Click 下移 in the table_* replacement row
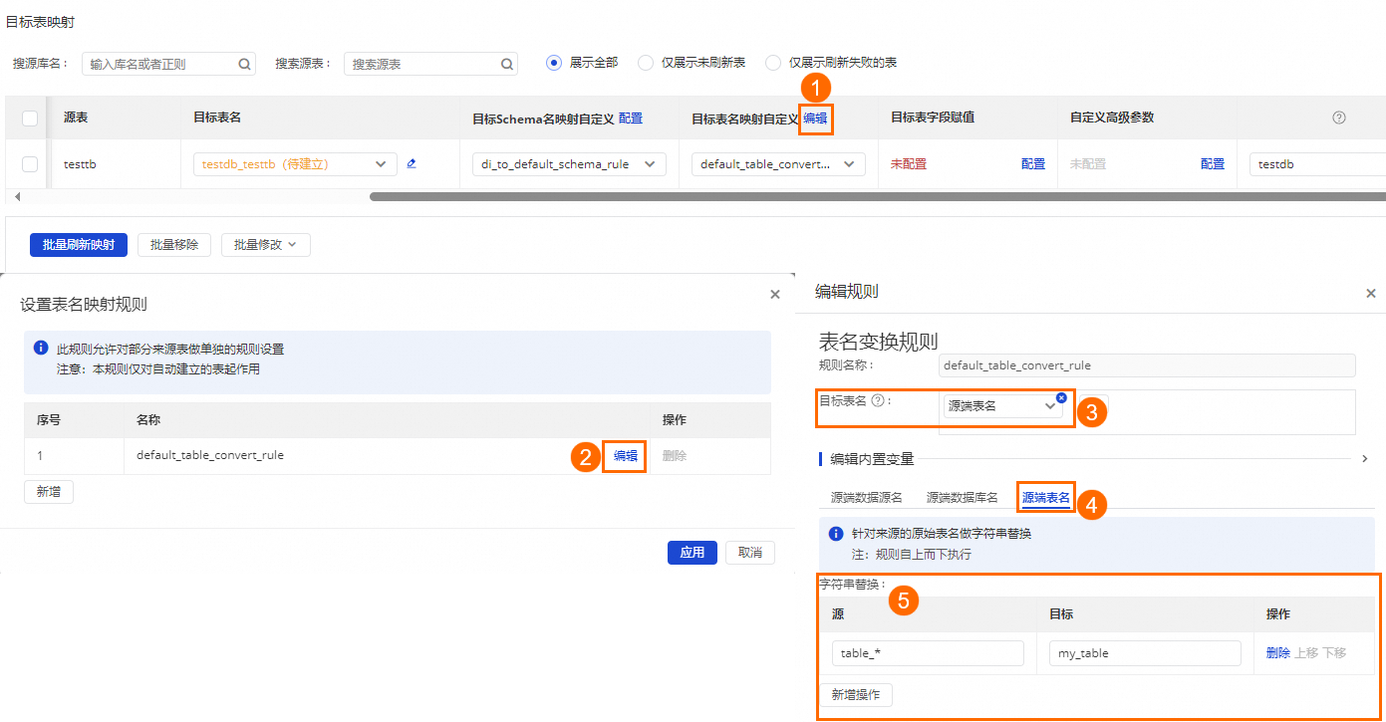This screenshot has width=1386, height=722. click(1334, 653)
